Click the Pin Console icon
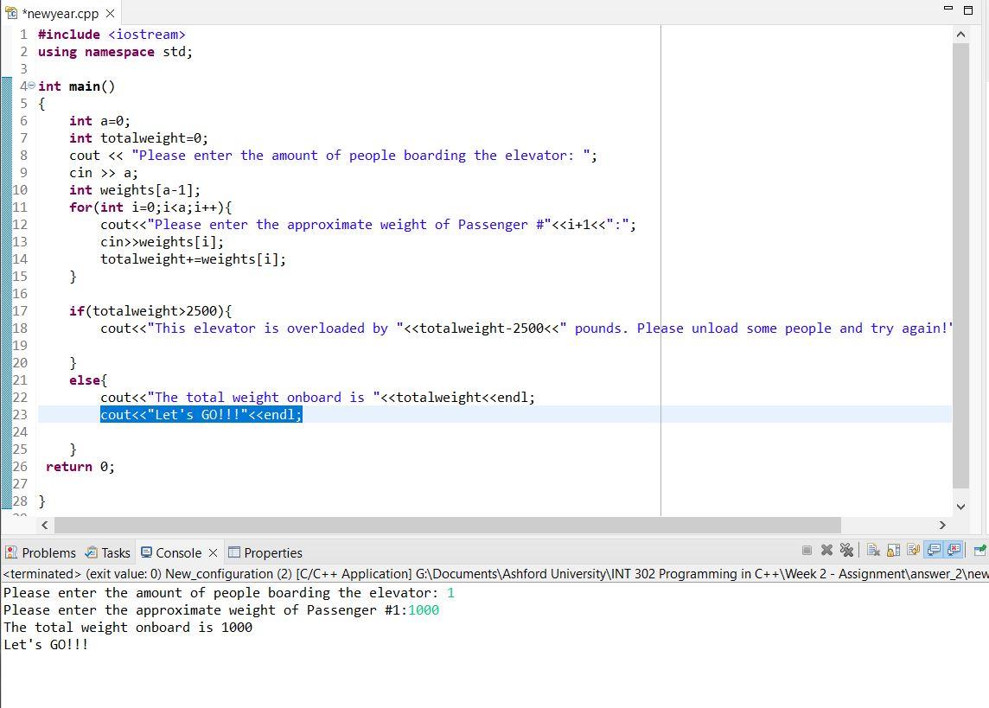Image resolution: width=989 pixels, height=708 pixels. click(x=979, y=551)
